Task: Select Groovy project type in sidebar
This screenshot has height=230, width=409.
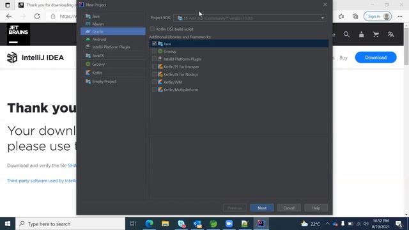Action: coord(112,64)
